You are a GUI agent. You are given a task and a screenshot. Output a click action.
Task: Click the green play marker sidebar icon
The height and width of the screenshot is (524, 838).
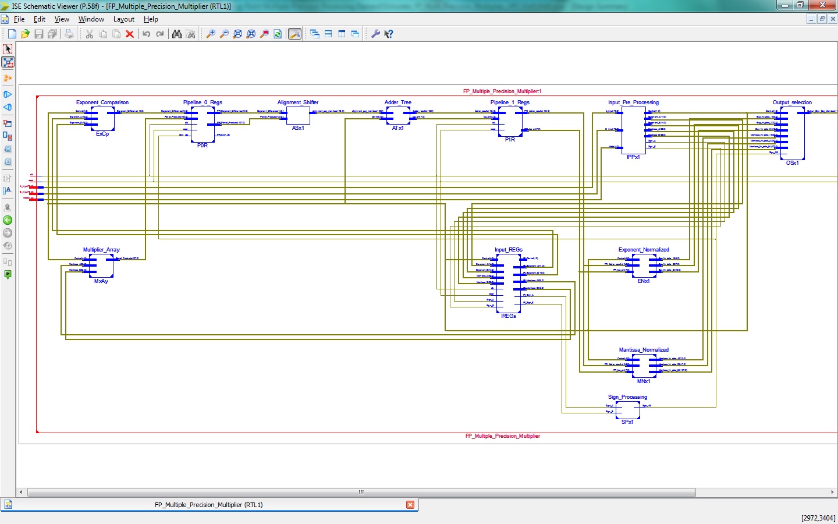pyautogui.click(x=8, y=275)
